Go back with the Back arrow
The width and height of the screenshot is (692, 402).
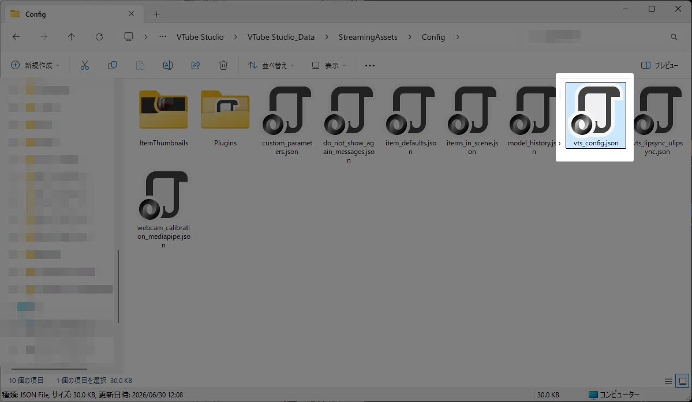point(16,37)
